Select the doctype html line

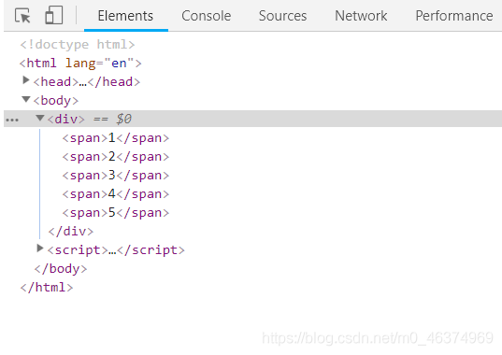tap(78, 45)
